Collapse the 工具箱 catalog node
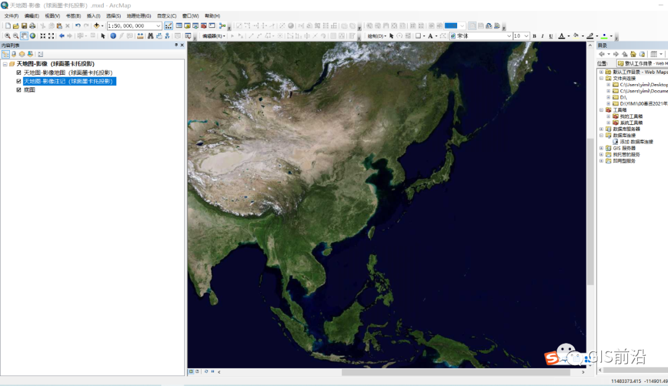Viewport: 668px width, 386px height. click(x=602, y=110)
